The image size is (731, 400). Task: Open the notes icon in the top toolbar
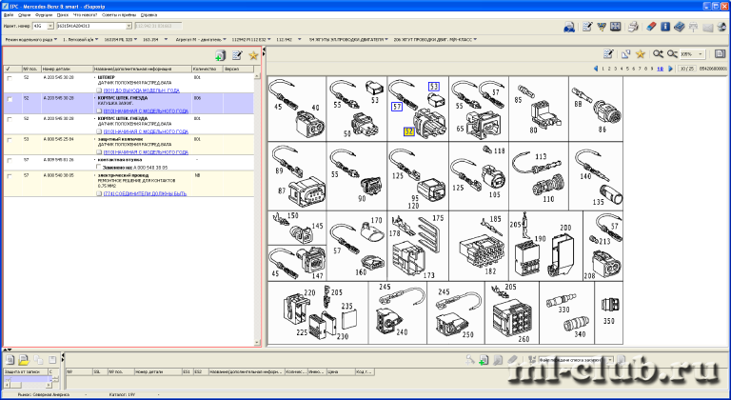[587, 27]
